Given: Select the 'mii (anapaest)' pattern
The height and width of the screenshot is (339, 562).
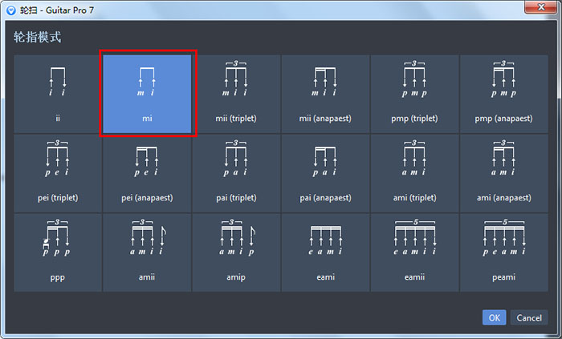Looking at the screenshot, I should [x=325, y=94].
